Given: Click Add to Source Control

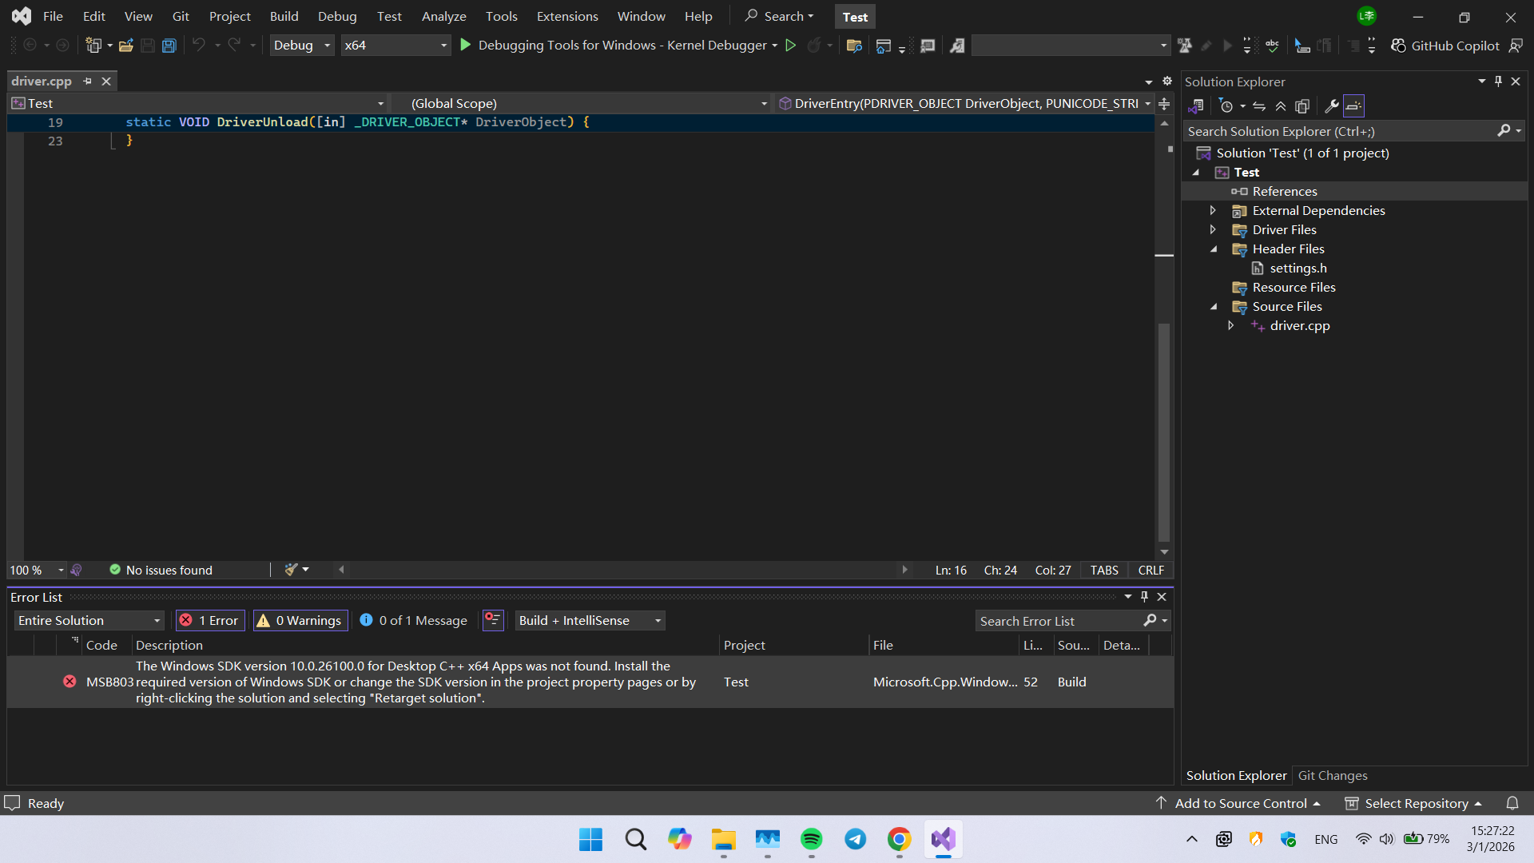Looking at the screenshot, I should [x=1240, y=804].
